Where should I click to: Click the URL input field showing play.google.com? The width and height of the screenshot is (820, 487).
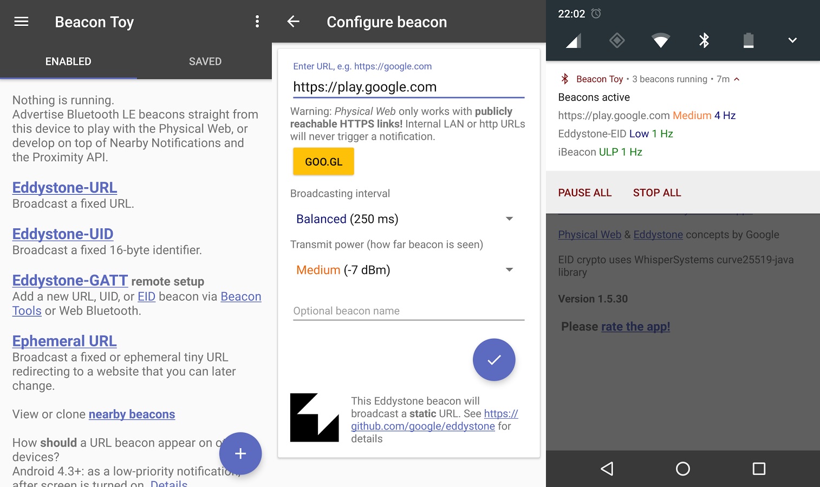pos(407,87)
